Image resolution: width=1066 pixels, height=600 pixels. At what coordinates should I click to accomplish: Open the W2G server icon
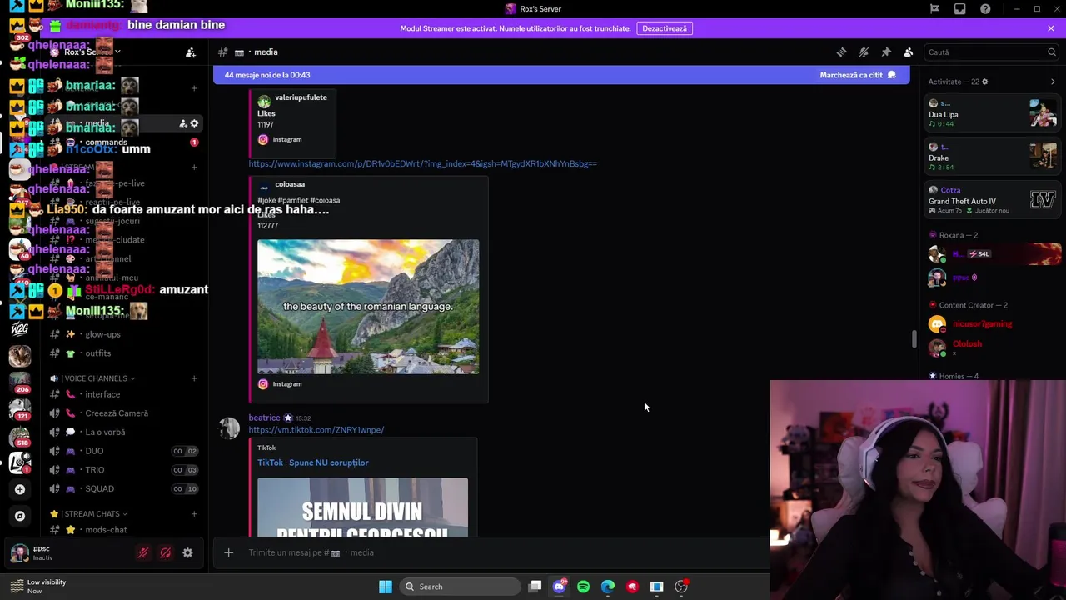tap(20, 329)
